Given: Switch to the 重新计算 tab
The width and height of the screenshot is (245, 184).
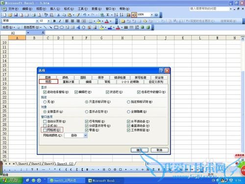Looking at the screenshot, I should [69, 82].
